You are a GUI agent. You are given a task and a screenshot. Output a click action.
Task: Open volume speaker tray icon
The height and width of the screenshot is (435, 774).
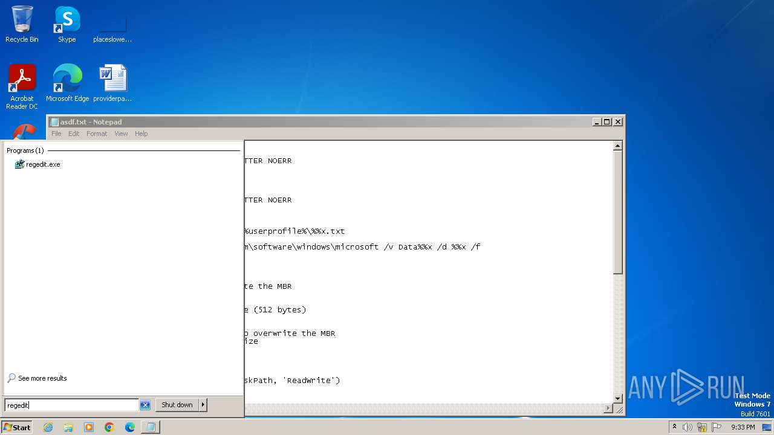[688, 427]
